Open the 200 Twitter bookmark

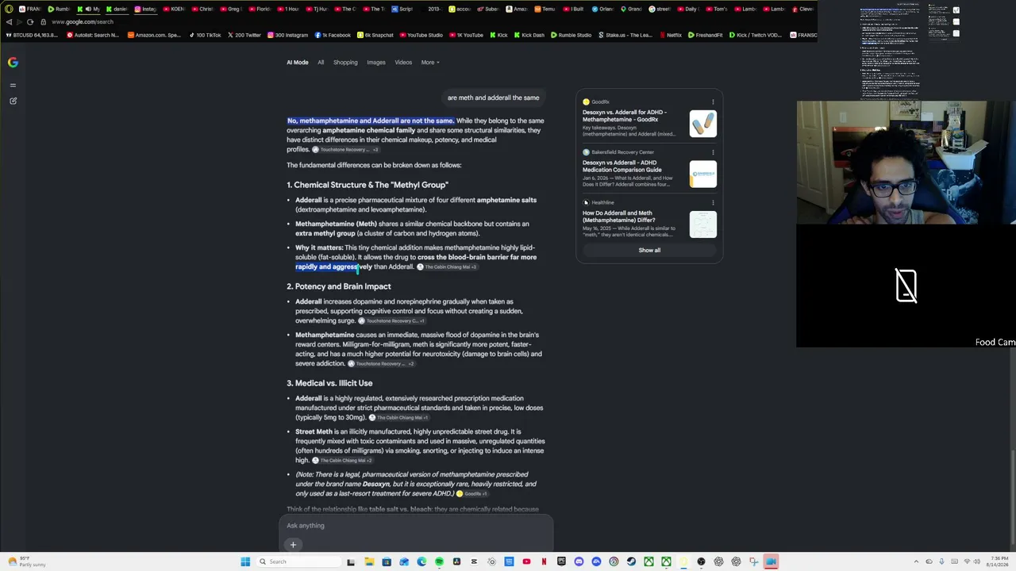click(x=244, y=35)
